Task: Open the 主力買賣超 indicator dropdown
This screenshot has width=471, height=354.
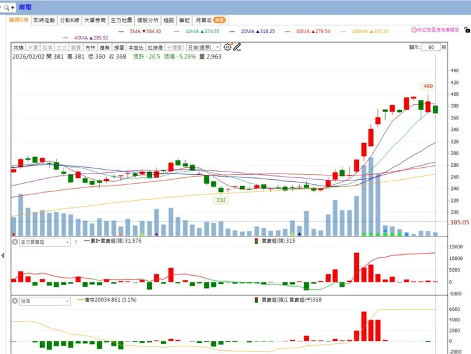Action: (x=45, y=242)
